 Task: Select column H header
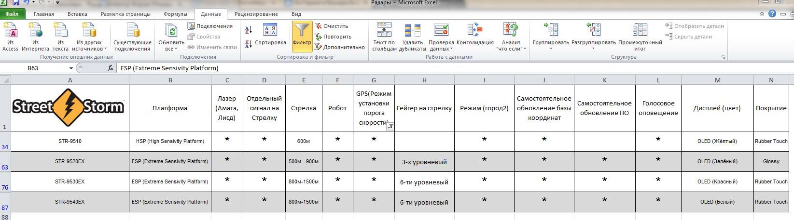coord(424,80)
